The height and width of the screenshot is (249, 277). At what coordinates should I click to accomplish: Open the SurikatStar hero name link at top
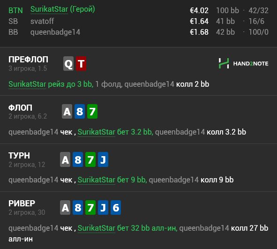tap(49, 9)
